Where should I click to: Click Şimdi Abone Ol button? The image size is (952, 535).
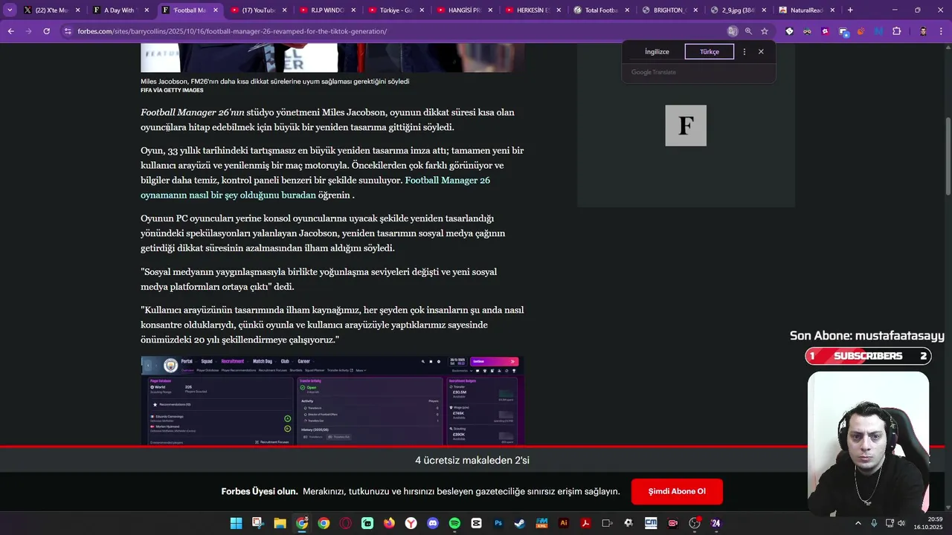[x=677, y=491]
